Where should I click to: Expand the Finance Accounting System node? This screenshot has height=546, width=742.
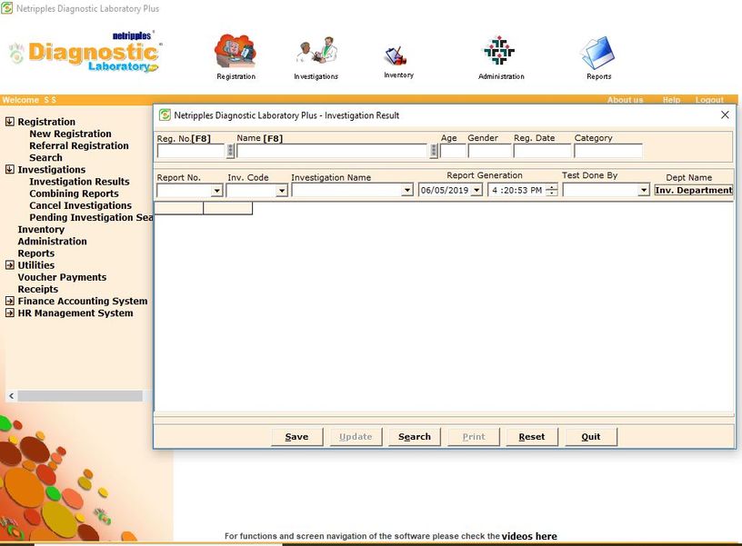pos(10,301)
